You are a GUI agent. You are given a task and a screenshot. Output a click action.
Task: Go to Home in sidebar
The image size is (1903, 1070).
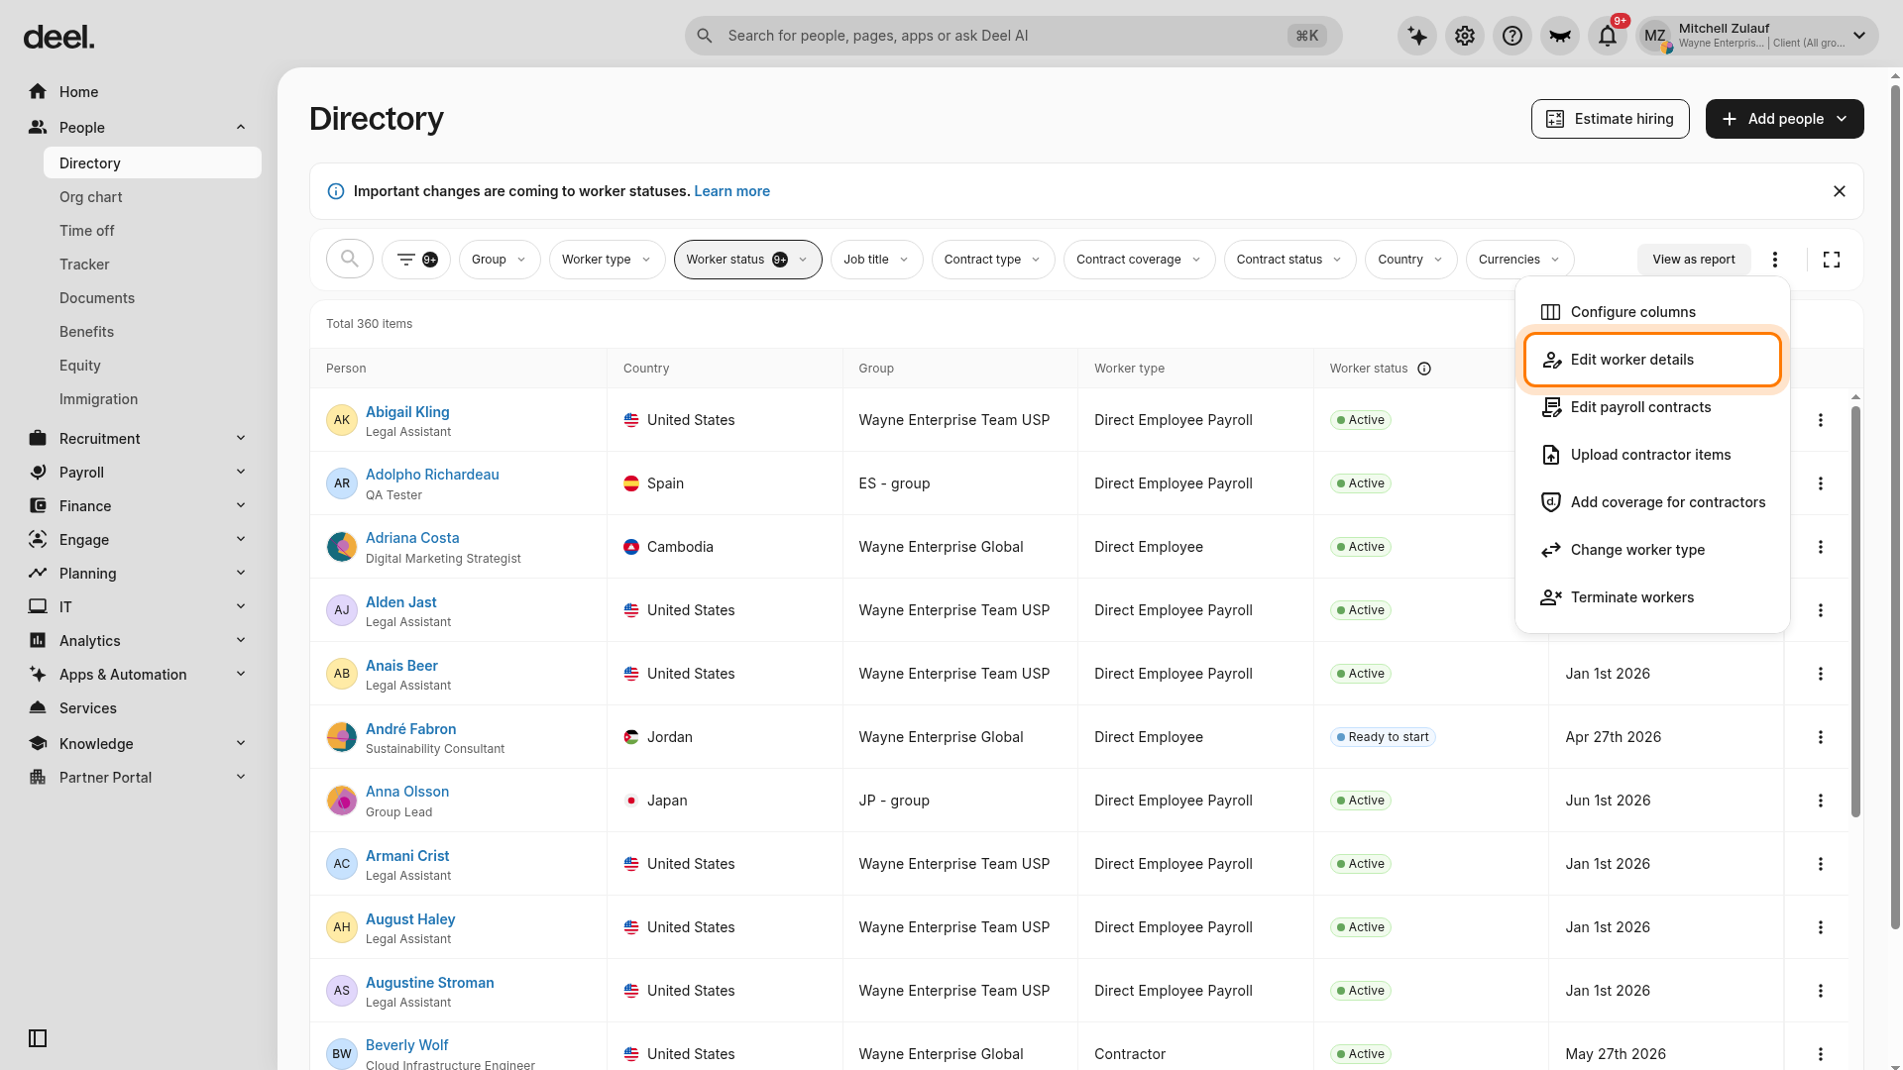[x=139, y=92]
